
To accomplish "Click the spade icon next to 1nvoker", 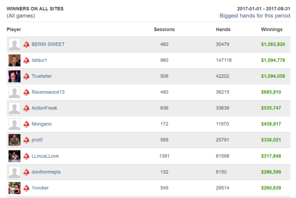I will tap(26, 188).
